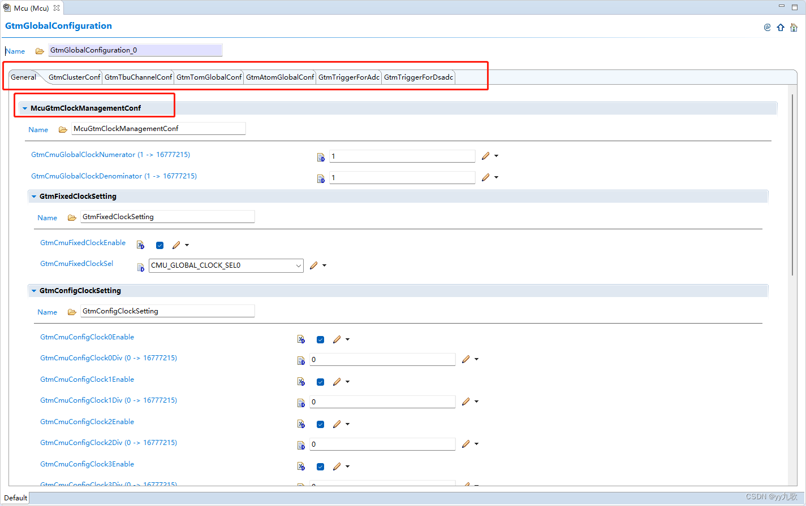The width and height of the screenshot is (806, 506).
Task: Switch to the GtmTriggerForAdc tab
Action: click(348, 77)
